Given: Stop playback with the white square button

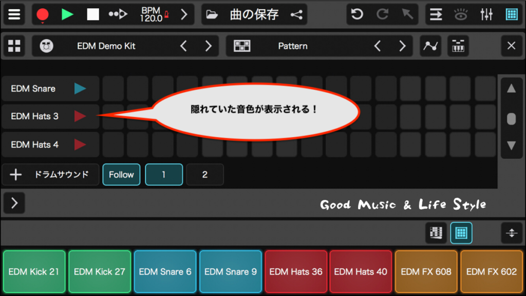Looking at the screenshot, I should 93,14.
